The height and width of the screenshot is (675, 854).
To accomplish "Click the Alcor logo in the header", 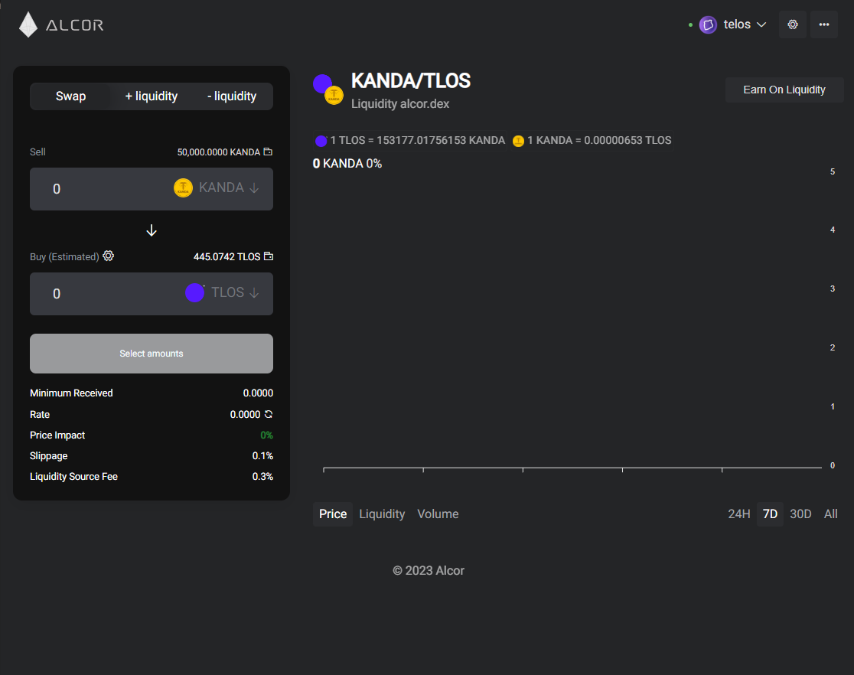I will click(61, 24).
